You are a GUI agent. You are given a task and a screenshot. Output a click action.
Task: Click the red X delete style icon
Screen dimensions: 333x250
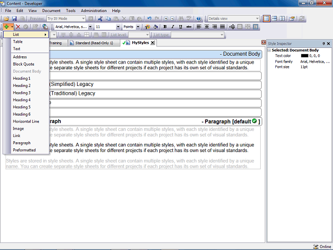coord(18,27)
